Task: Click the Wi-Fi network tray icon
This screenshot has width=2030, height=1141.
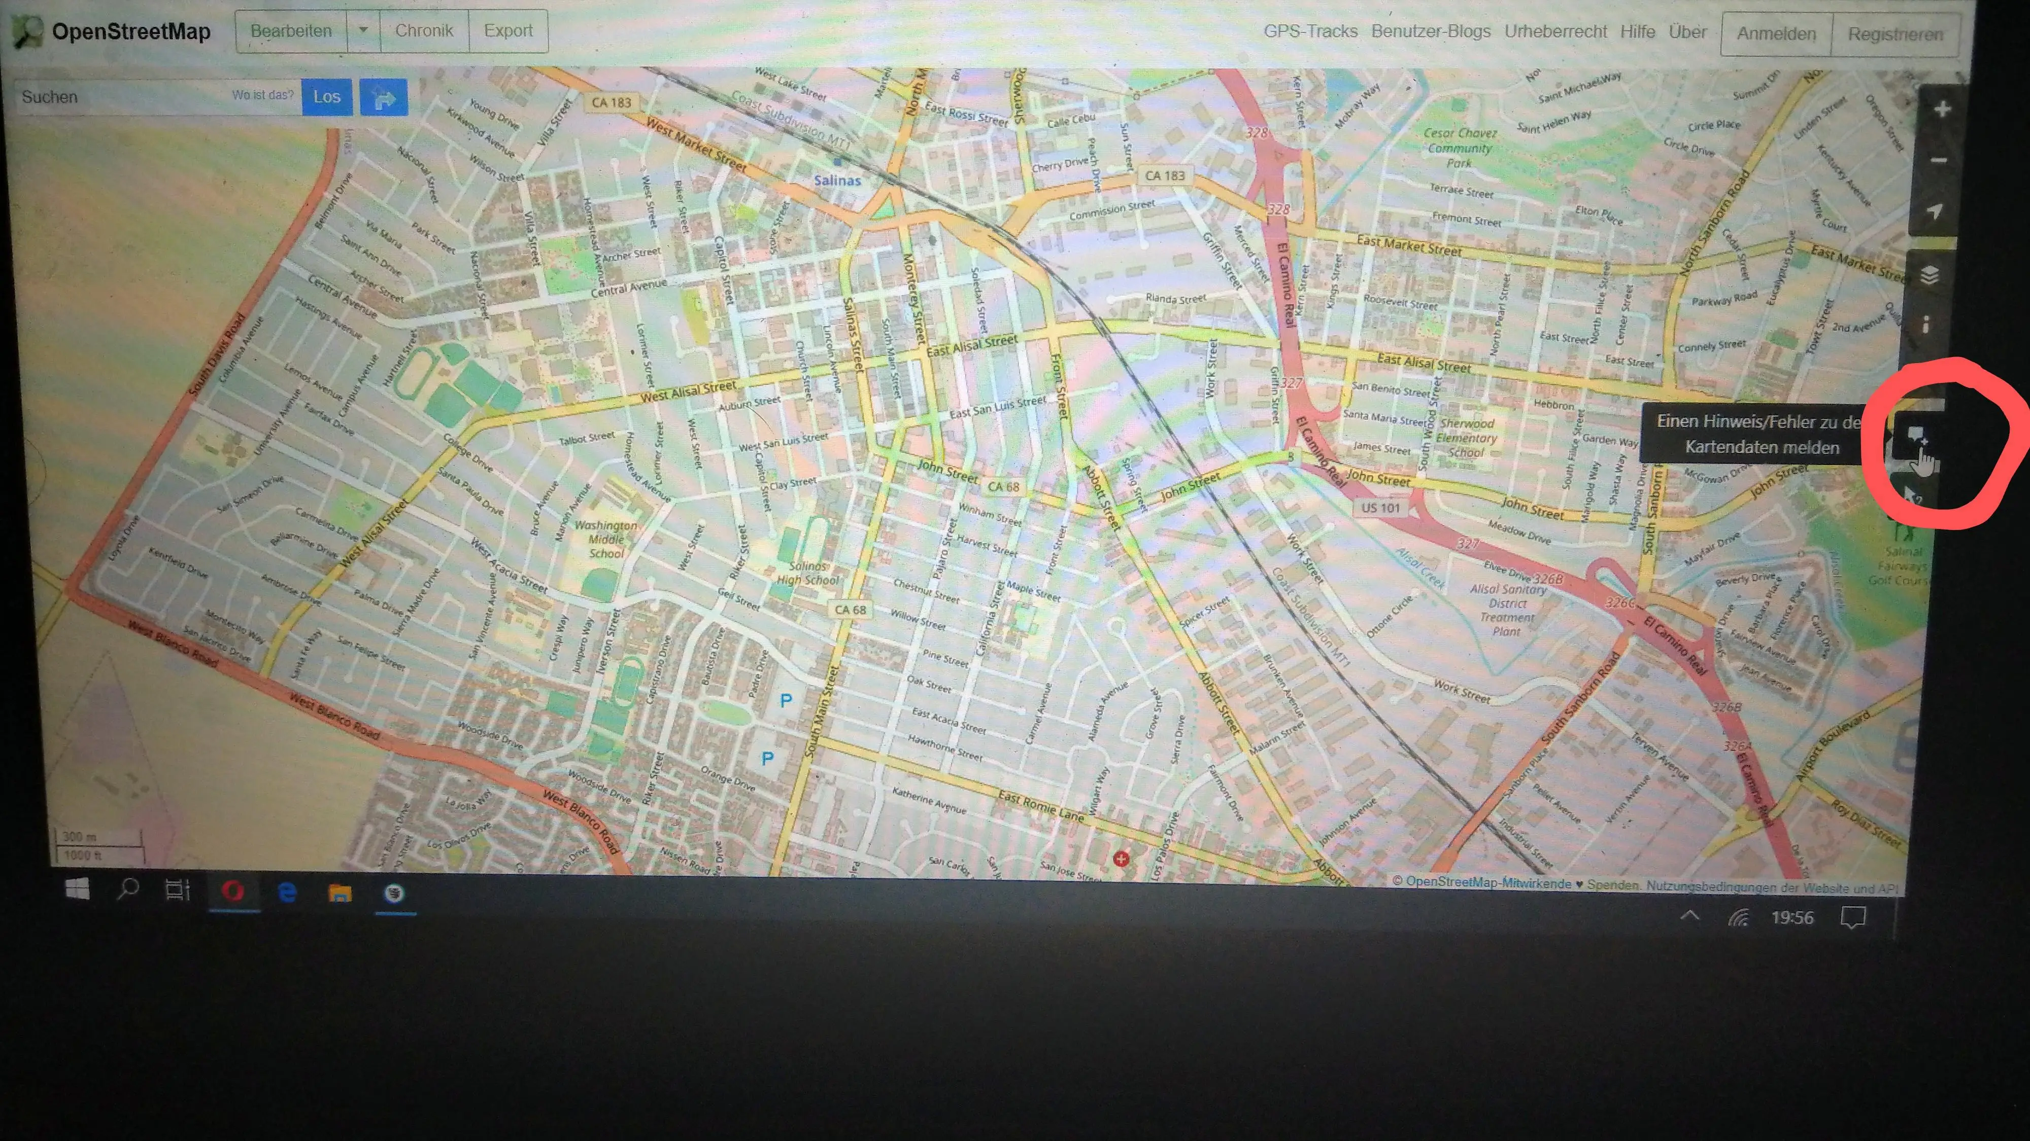Action: pos(1738,917)
